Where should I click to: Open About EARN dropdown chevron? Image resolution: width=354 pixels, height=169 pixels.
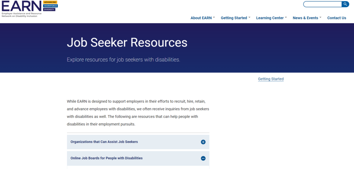[x=214, y=17]
